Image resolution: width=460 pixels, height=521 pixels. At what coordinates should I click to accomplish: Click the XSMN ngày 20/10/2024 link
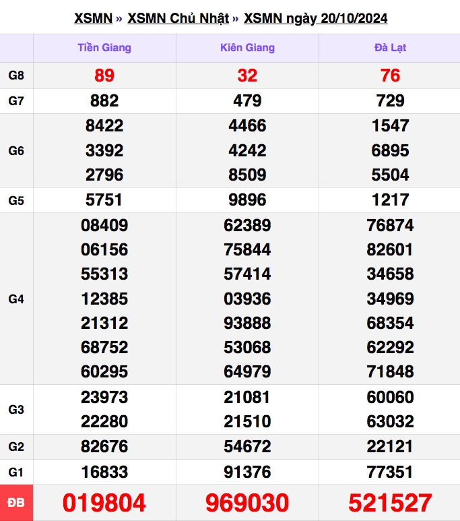click(x=315, y=18)
